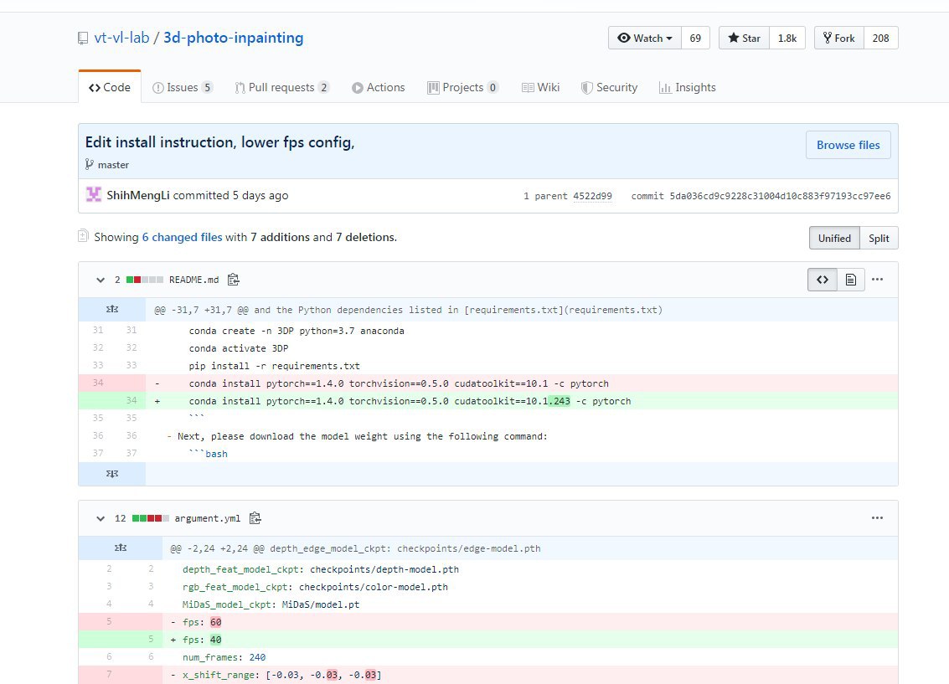Screen dimensions: 949x684
Task: Open argument.yml more options menu
Action: [878, 517]
